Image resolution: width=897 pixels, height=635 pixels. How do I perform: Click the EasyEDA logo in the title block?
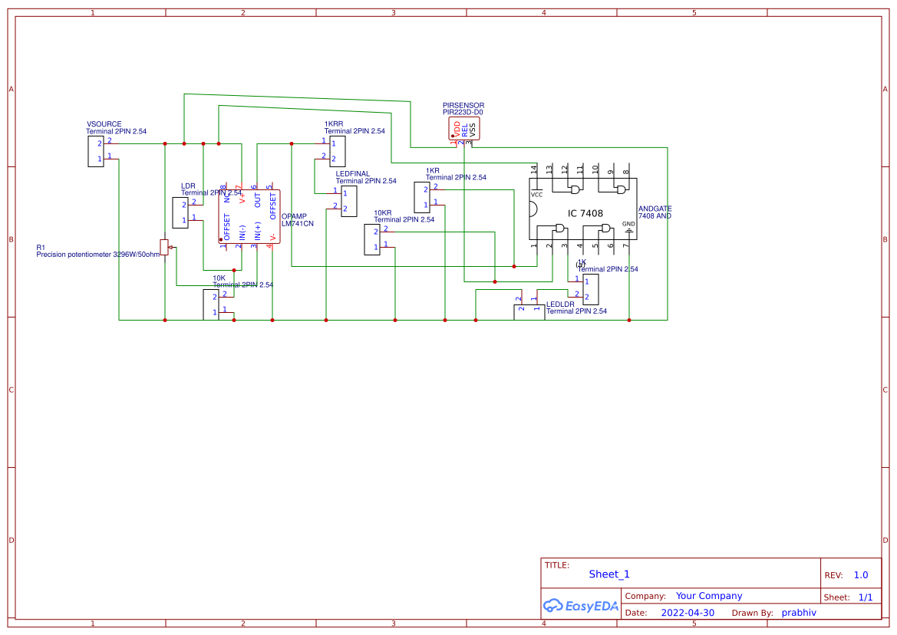(x=580, y=605)
